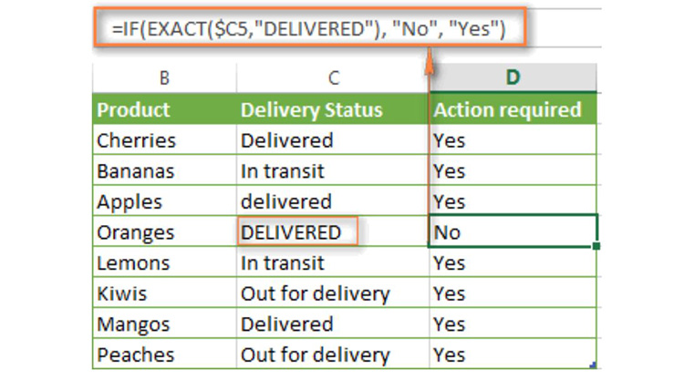Click the table resize handle at bottom corner
The height and width of the screenshot is (380, 684).
click(593, 365)
